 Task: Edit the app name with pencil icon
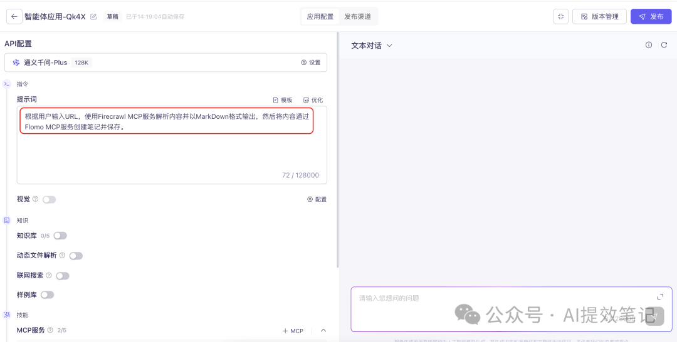pyautogui.click(x=93, y=17)
